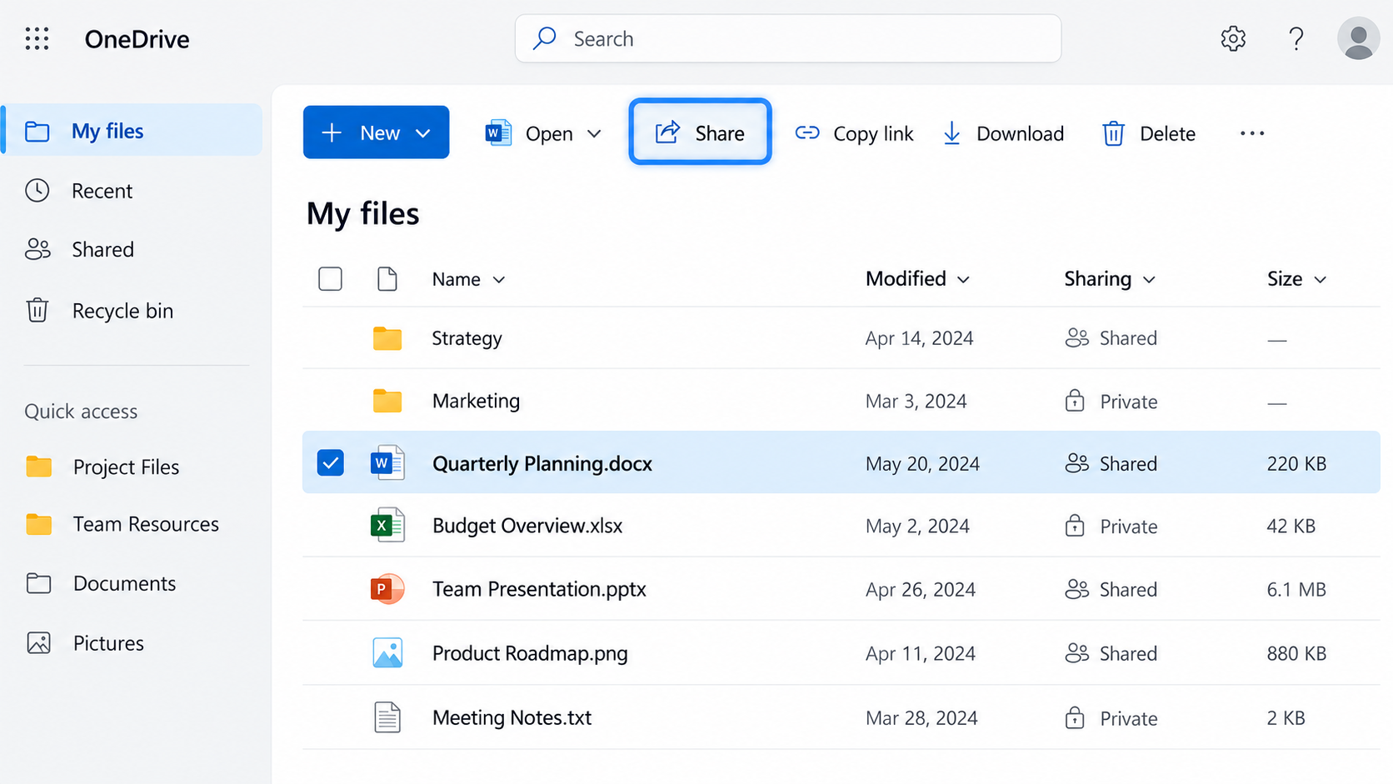Toggle the select all files checkbox
1393x784 pixels.
pyautogui.click(x=331, y=279)
